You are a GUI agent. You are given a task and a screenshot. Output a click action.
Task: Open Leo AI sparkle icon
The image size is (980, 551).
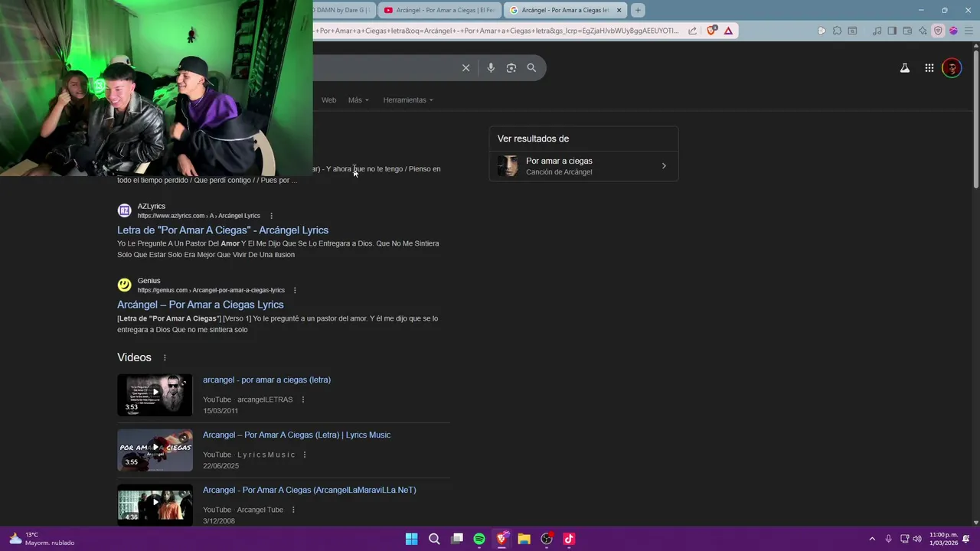(x=923, y=31)
